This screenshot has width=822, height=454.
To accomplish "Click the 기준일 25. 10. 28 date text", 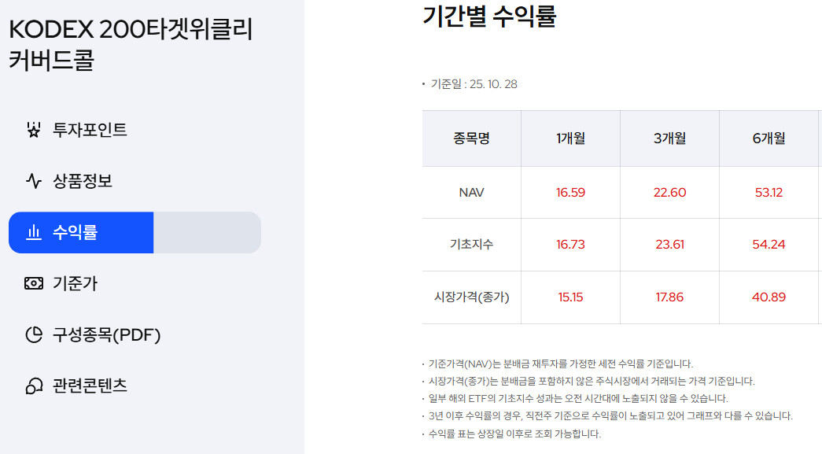I will click(473, 84).
